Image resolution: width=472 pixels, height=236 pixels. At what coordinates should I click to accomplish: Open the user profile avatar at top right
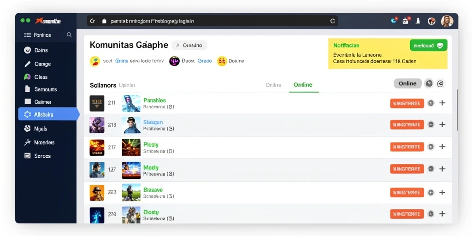tap(447, 21)
